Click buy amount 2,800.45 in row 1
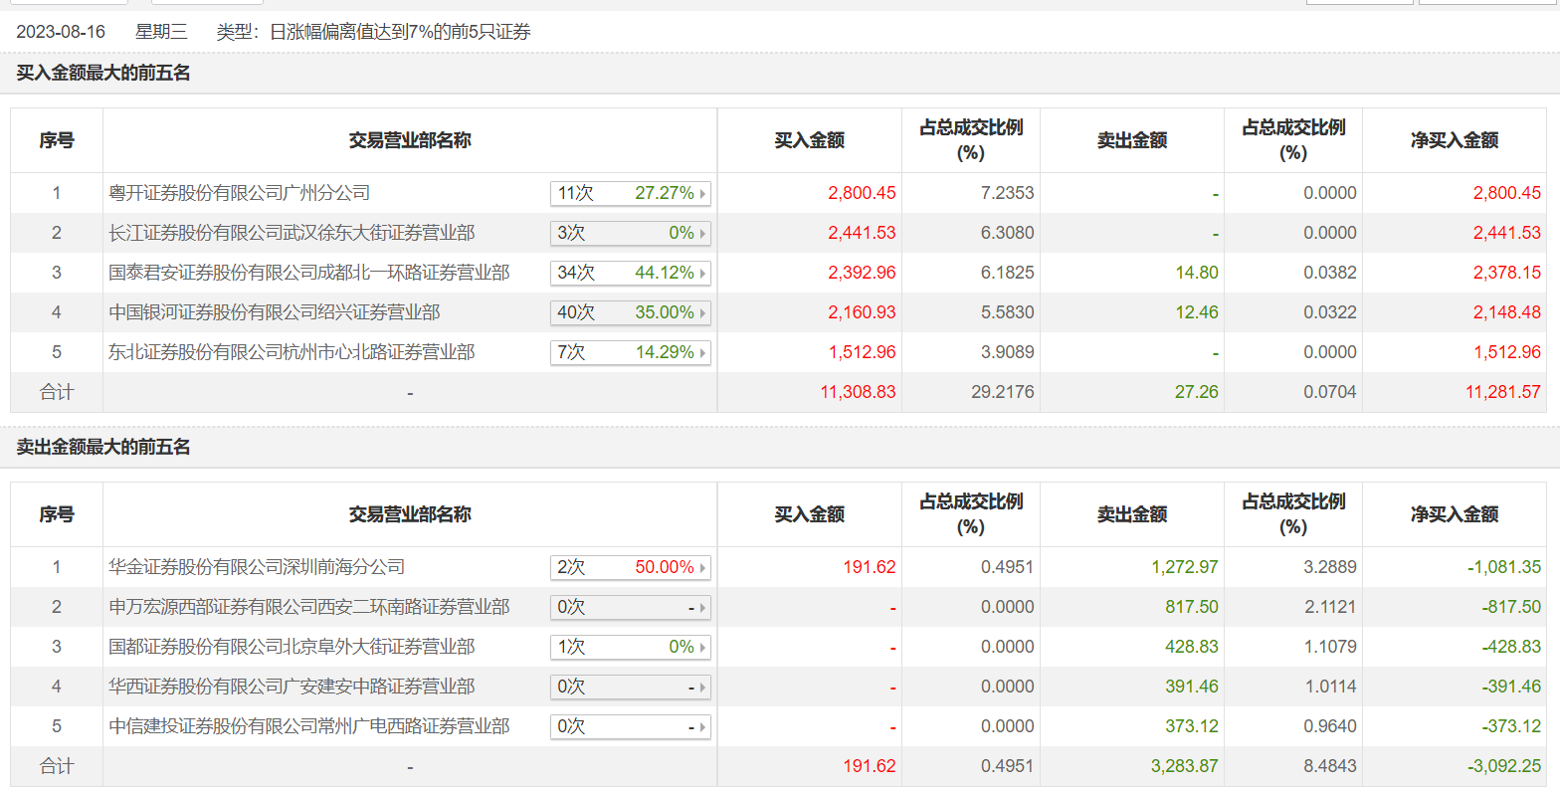The height and width of the screenshot is (789, 1560). tap(862, 193)
